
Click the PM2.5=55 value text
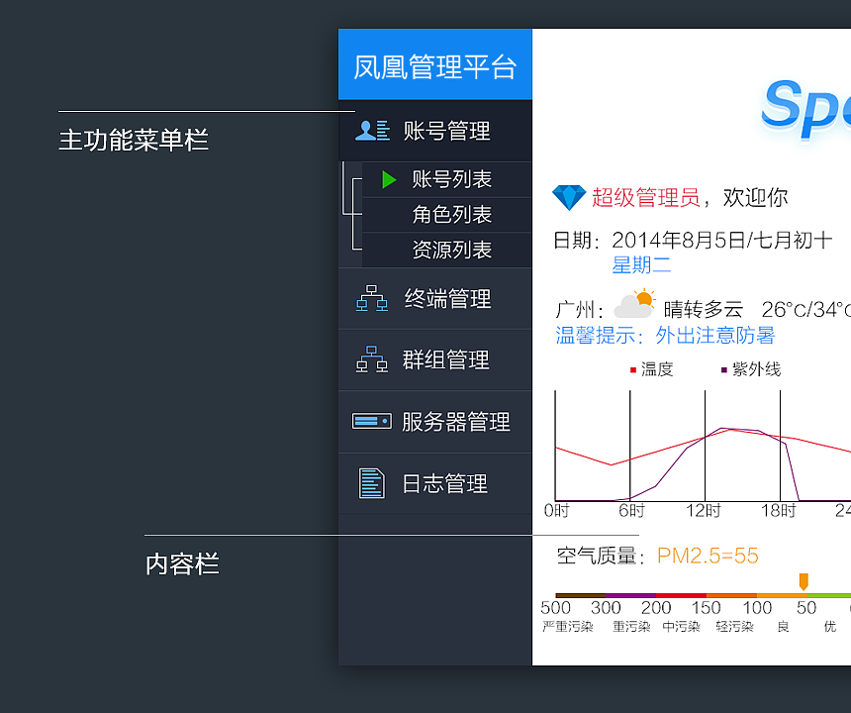(708, 556)
